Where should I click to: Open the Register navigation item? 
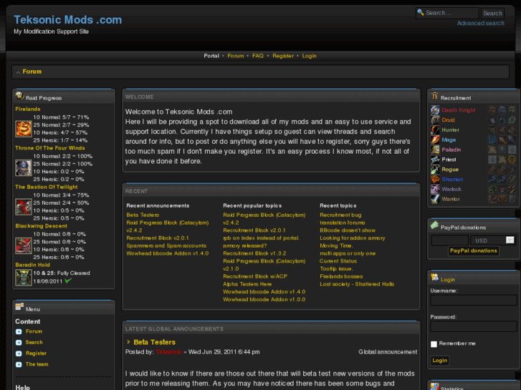pos(283,56)
